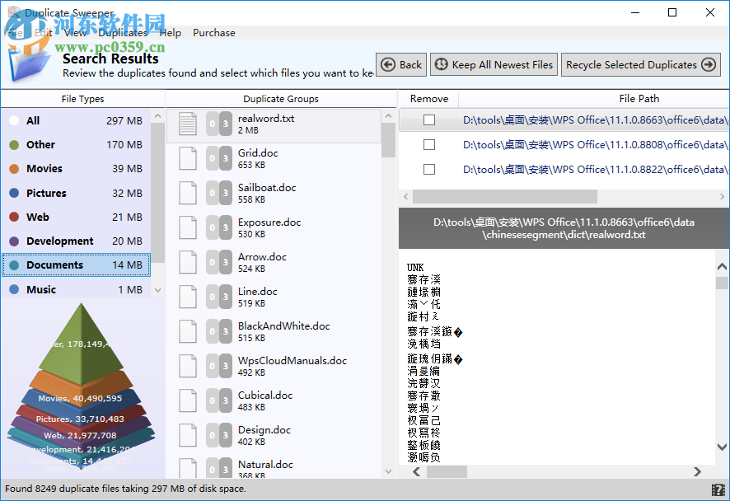Toggle the 0 badge for the Sailboat.doc group
Image resolution: width=730 pixels, height=501 pixels.
212,193
